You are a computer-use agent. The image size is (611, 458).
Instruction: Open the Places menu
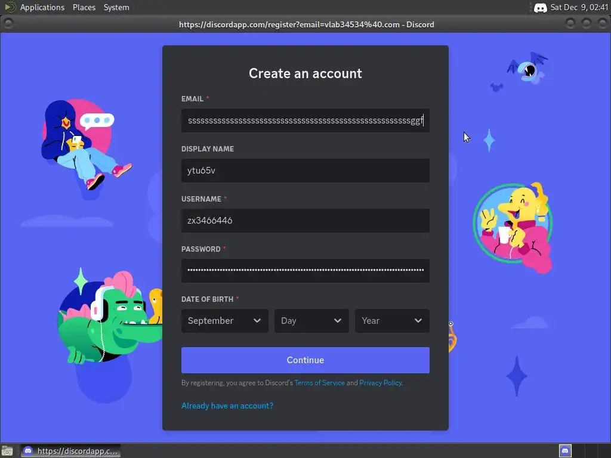[84, 7]
